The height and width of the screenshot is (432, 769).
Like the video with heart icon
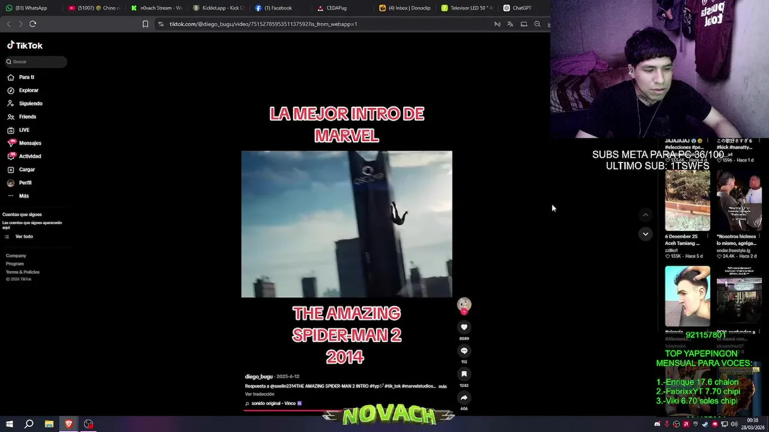point(464,327)
